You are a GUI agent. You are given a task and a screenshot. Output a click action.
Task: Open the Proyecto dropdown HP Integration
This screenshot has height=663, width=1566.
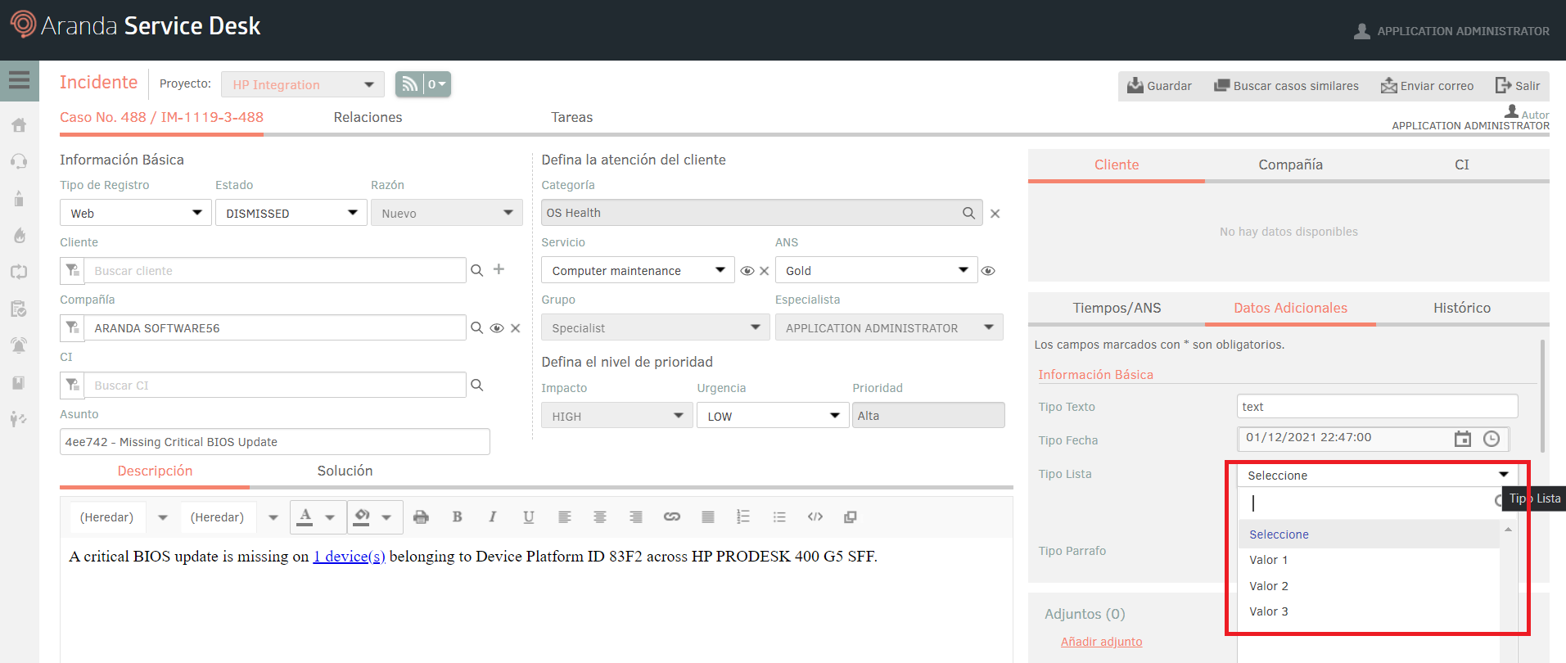pos(302,84)
